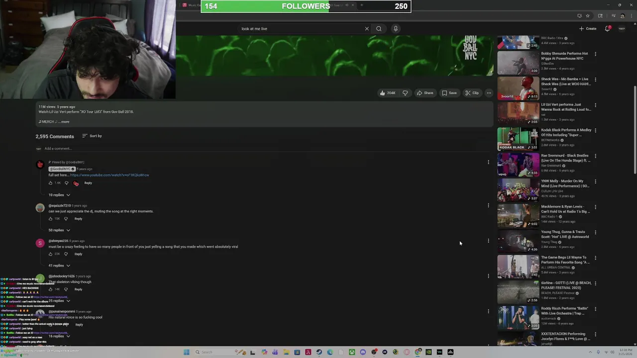Viewport: 637px width, 358px height.
Task: Reply to the @shreyas235 comment
Action: (78, 254)
